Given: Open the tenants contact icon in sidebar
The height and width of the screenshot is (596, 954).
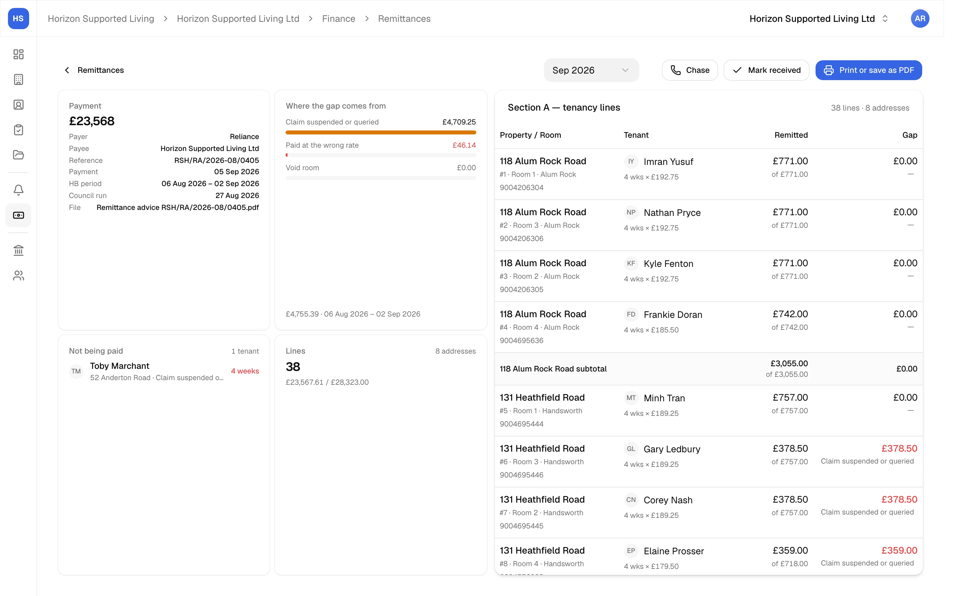Looking at the screenshot, I should pyautogui.click(x=18, y=104).
